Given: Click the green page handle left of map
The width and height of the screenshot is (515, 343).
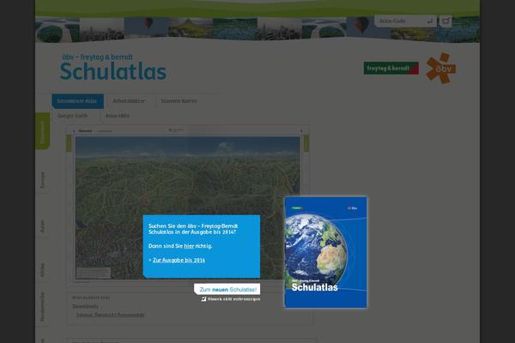Looking at the screenshot, I should click(69, 143).
